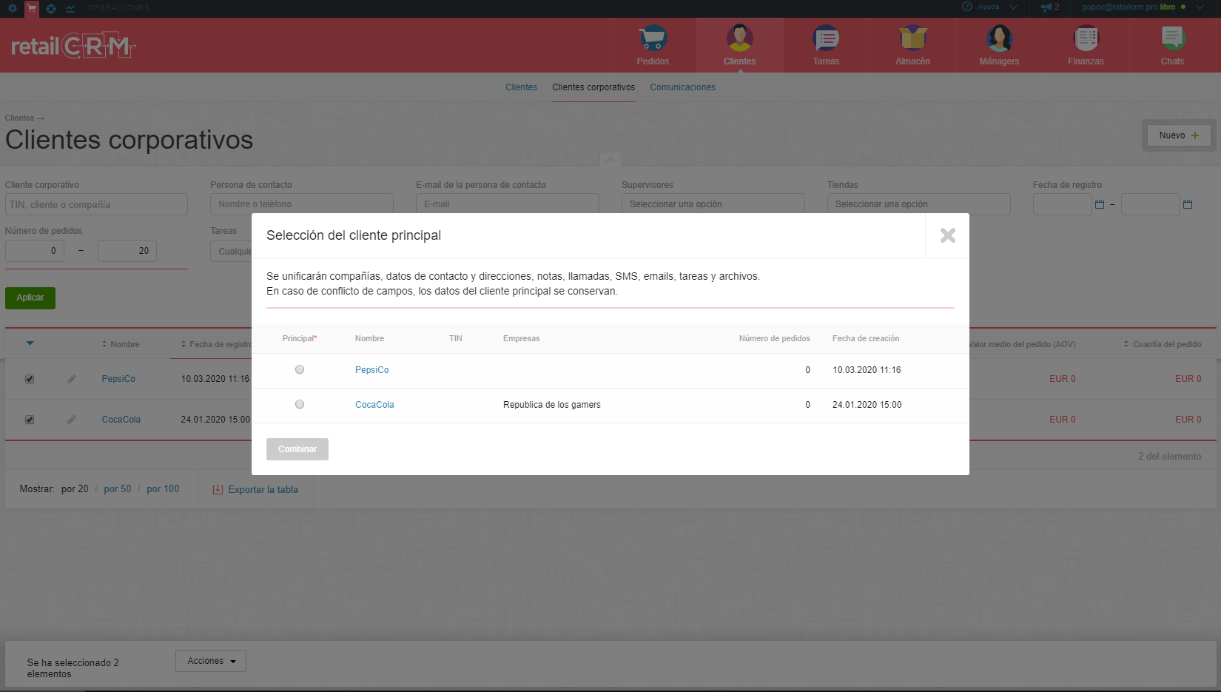Click the Ayuda help icon
This screenshot has width=1221, height=692.
pyautogui.click(x=966, y=7)
